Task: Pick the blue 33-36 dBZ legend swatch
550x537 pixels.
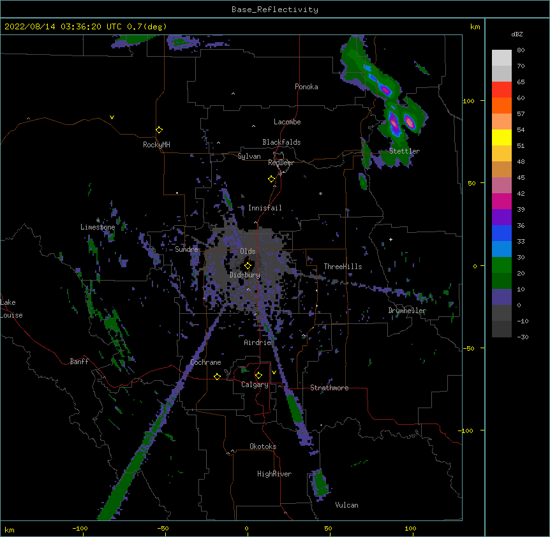Action: (502, 233)
